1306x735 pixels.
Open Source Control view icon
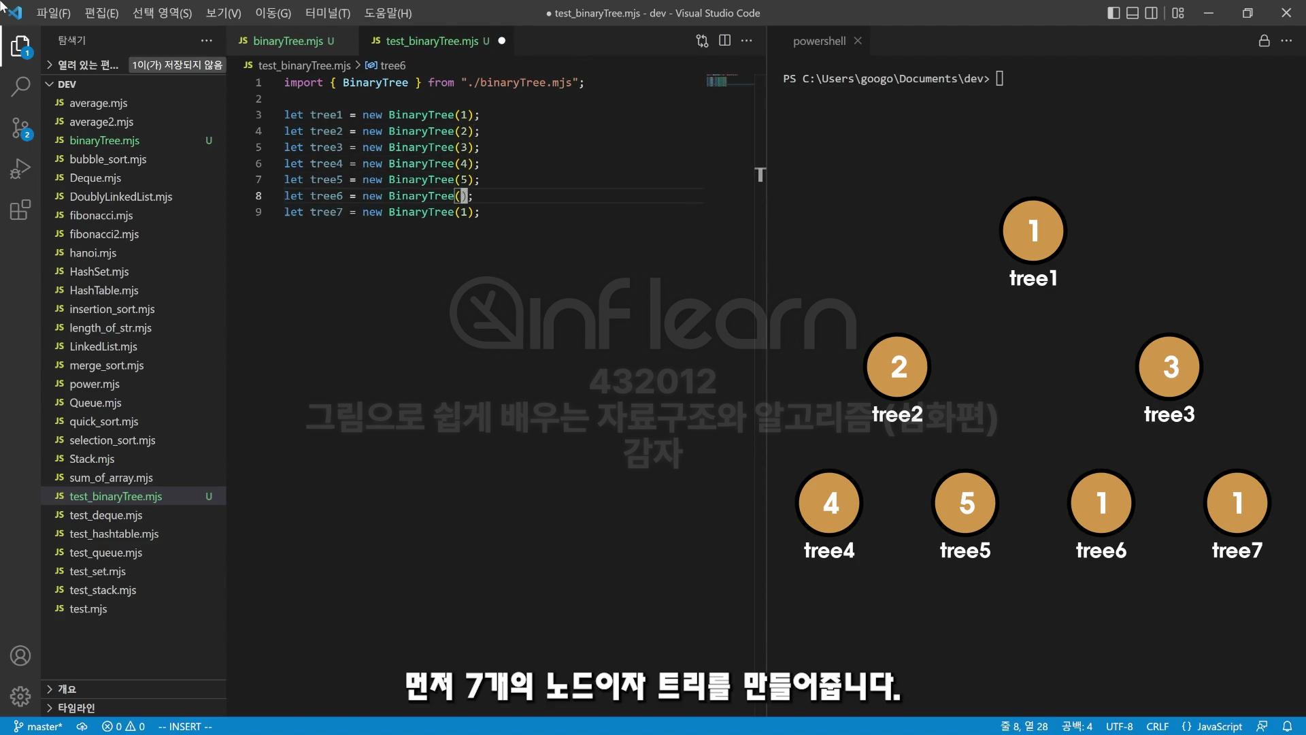(20, 127)
